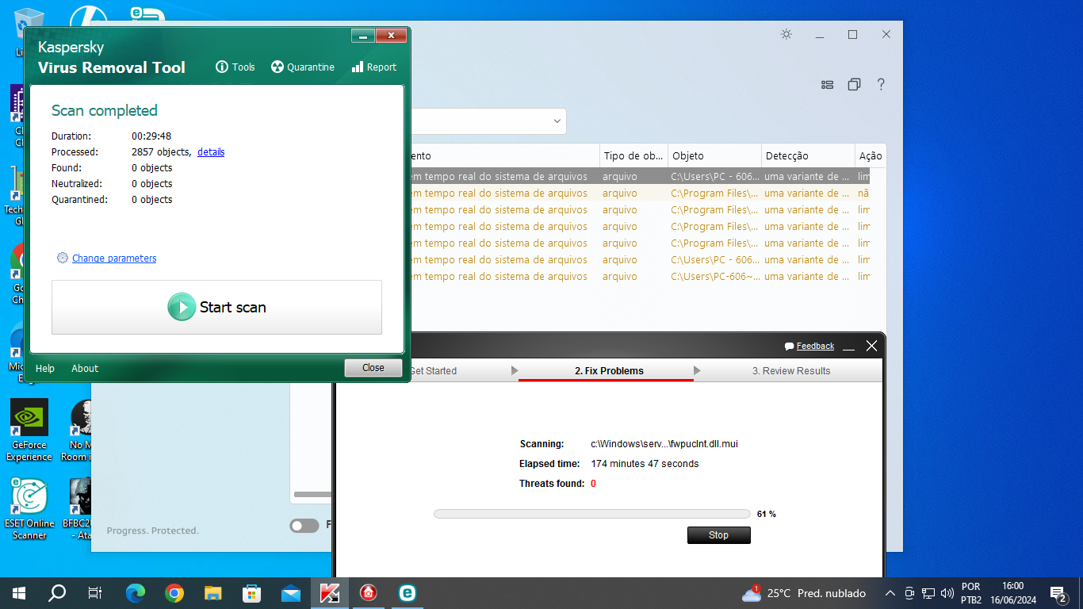Screen dimensions: 1083x609
Task: Open File Explorer from taskbar
Action: [213, 592]
